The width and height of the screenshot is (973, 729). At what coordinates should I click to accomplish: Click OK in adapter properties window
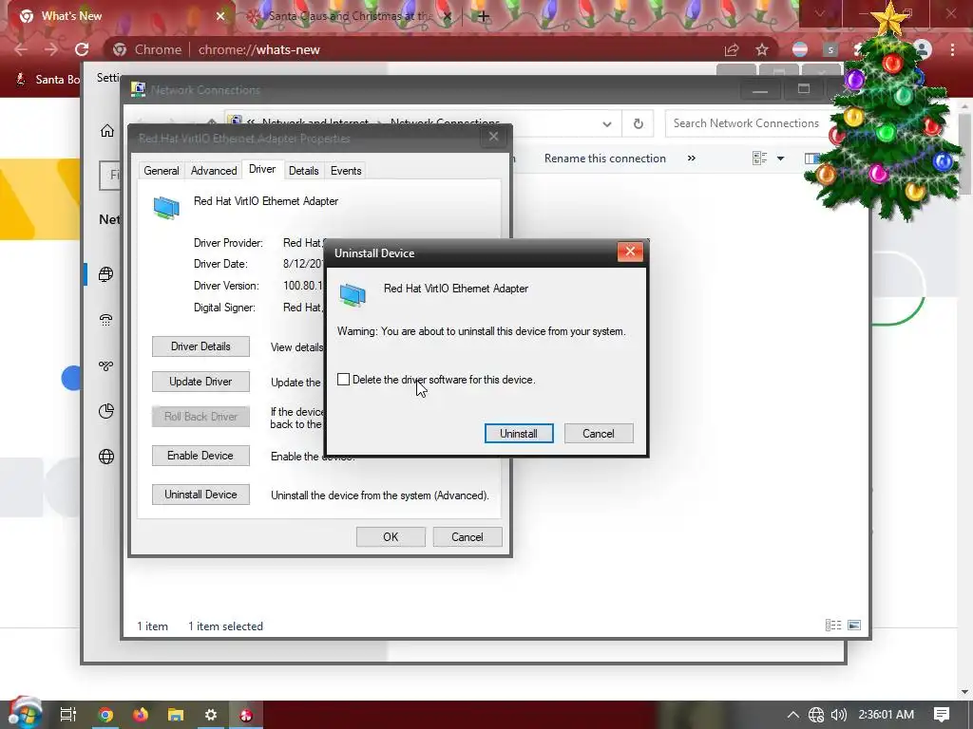391,537
